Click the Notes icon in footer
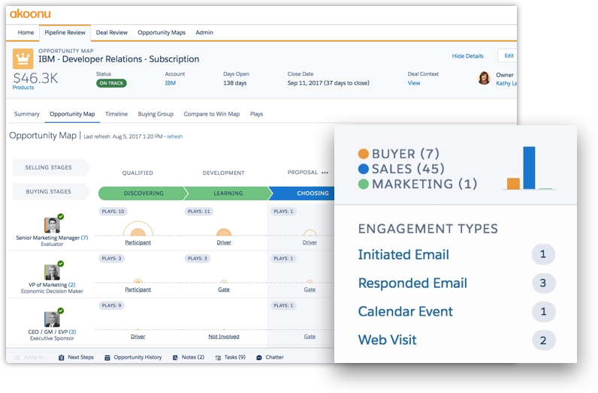The height and width of the screenshot is (393, 598). click(x=175, y=358)
